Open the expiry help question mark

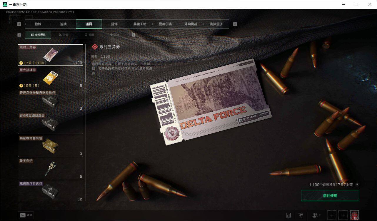[x=357, y=185]
